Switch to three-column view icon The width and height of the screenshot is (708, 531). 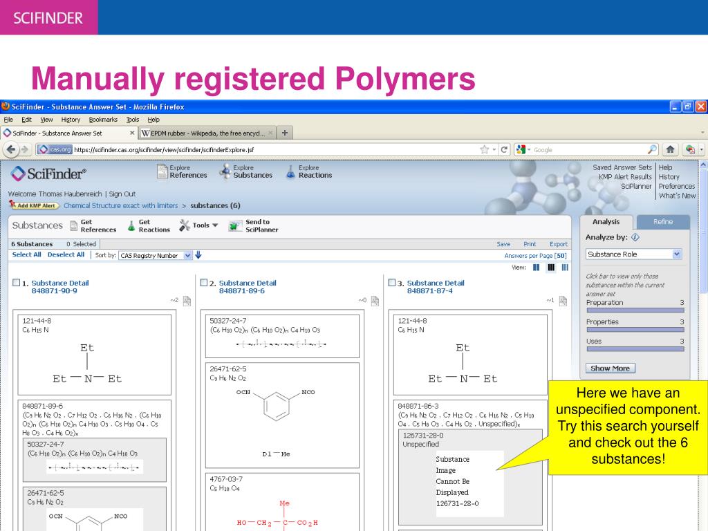551,268
